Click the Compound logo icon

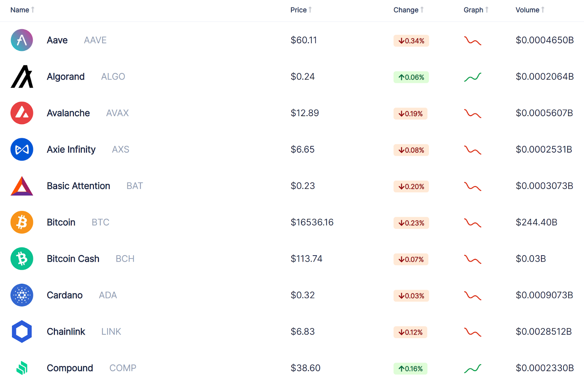point(22,368)
